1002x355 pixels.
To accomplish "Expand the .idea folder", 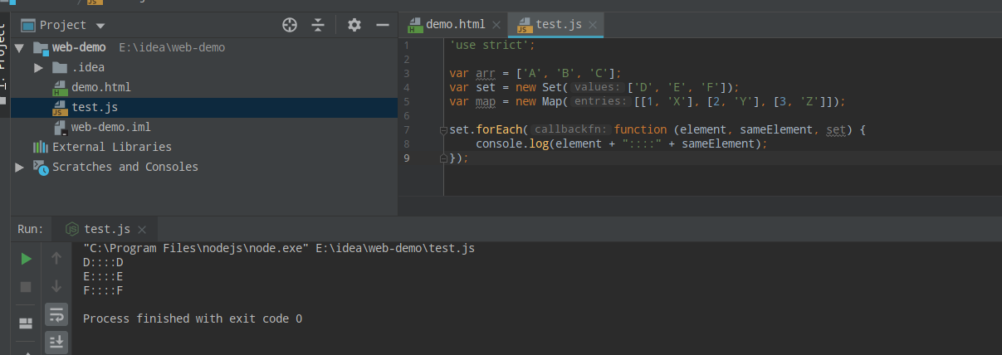I will (38, 67).
